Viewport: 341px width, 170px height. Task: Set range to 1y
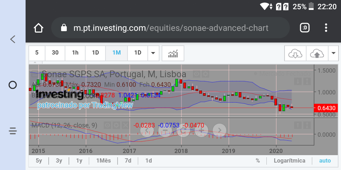[79, 161]
